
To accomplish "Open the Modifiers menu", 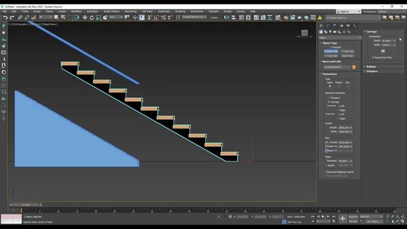I will (x=76, y=11).
